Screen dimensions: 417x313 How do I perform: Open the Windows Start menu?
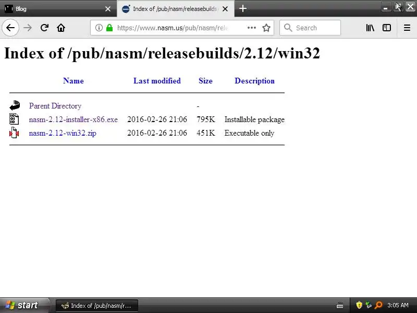pyautogui.click(x=24, y=305)
